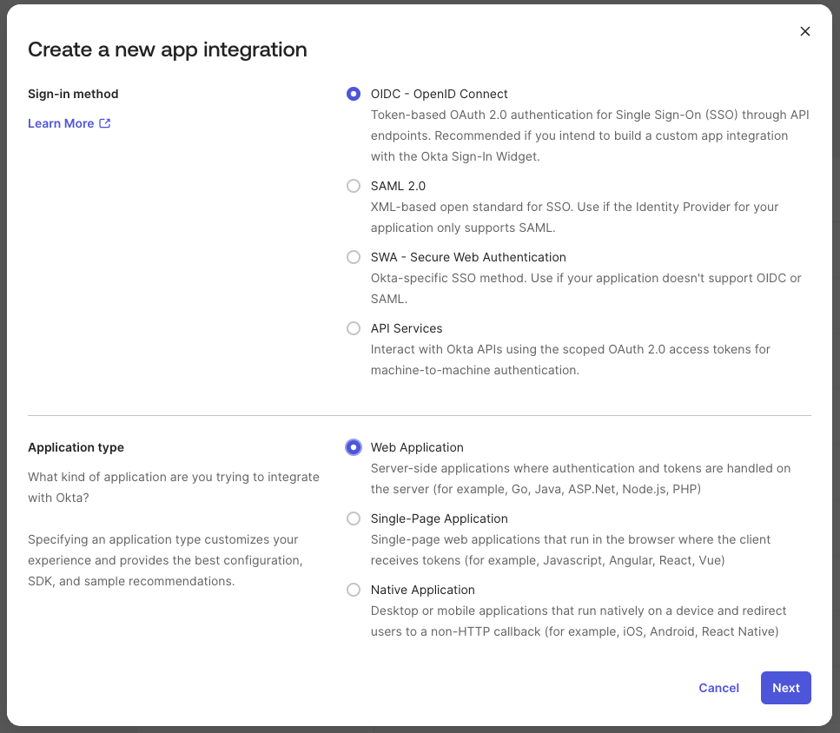Select the SAML 2.0 sign-in method
Viewport: 840px width, 733px height.
coord(354,185)
